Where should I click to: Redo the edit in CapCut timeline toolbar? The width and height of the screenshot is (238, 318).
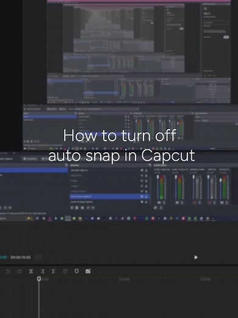pos(20,272)
